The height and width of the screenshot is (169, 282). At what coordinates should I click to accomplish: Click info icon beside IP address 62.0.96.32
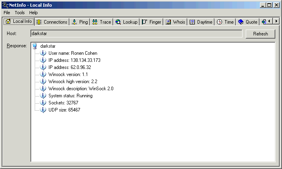[43, 67]
